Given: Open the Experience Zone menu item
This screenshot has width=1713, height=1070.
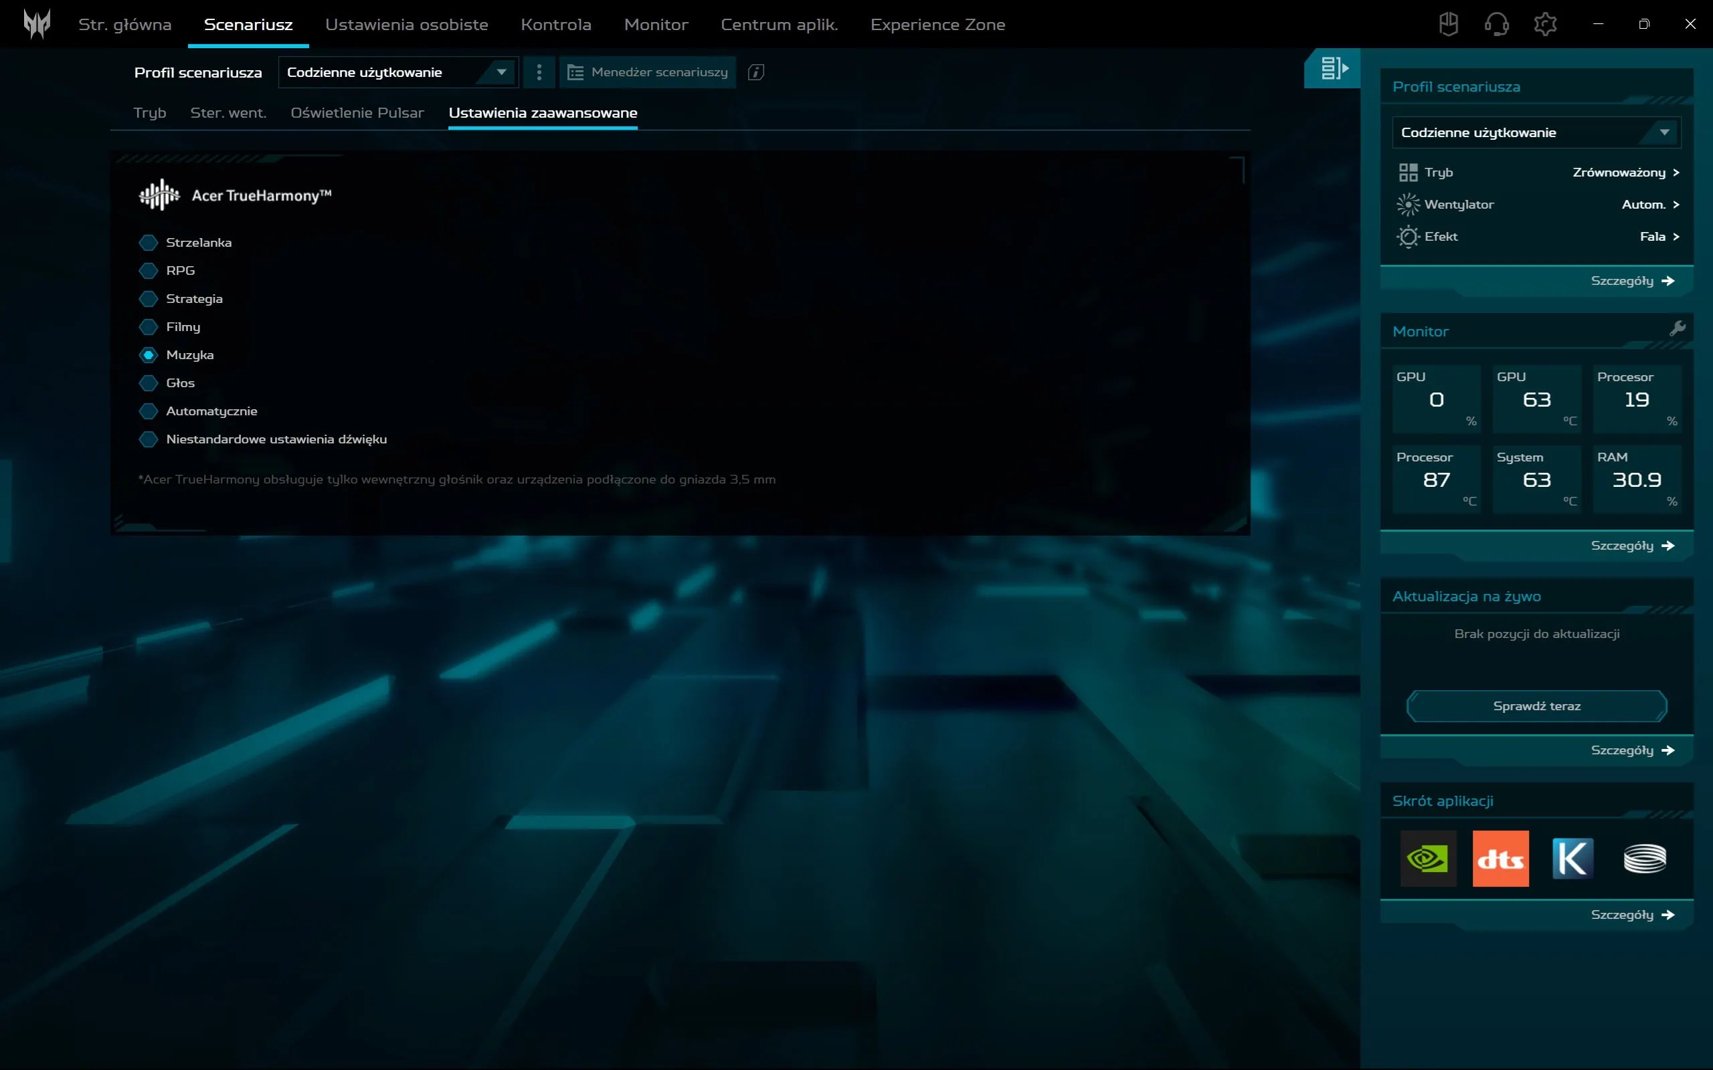Looking at the screenshot, I should tap(938, 23).
